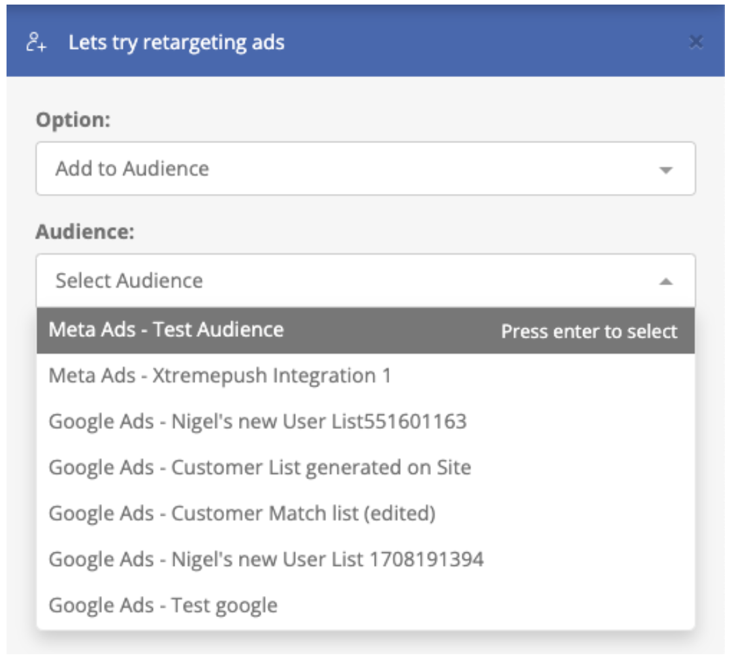Screen dimensions: 734x662
Task: Collapse the Audience dropdown using its up arrow
Action: pyautogui.click(x=665, y=281)
